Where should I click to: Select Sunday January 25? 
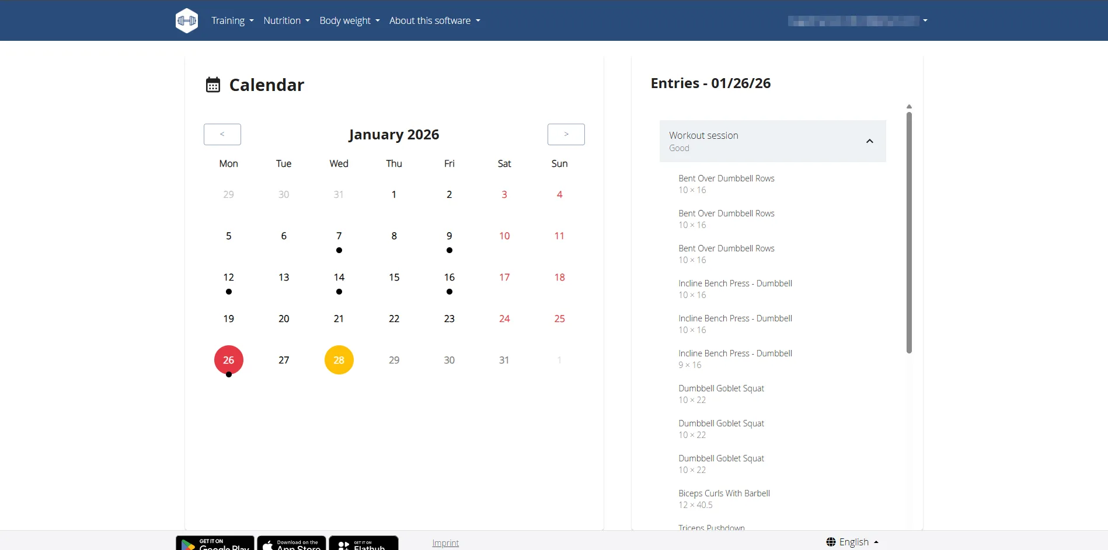click(560, 318)
